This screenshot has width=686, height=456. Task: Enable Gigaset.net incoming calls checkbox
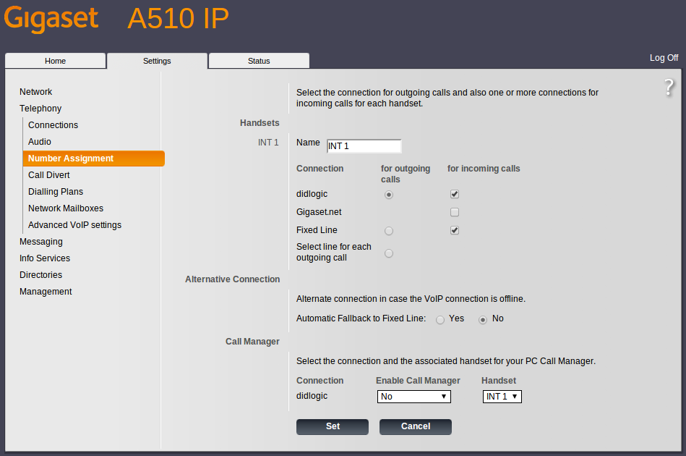click(455, 212)
